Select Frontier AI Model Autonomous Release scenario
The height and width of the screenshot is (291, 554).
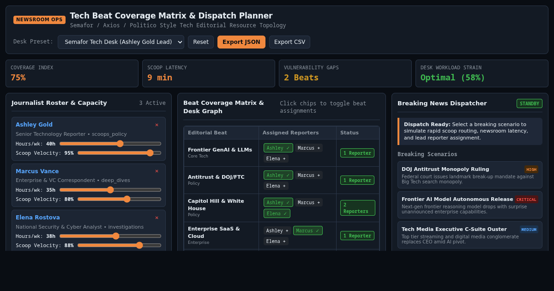[470, 205]
